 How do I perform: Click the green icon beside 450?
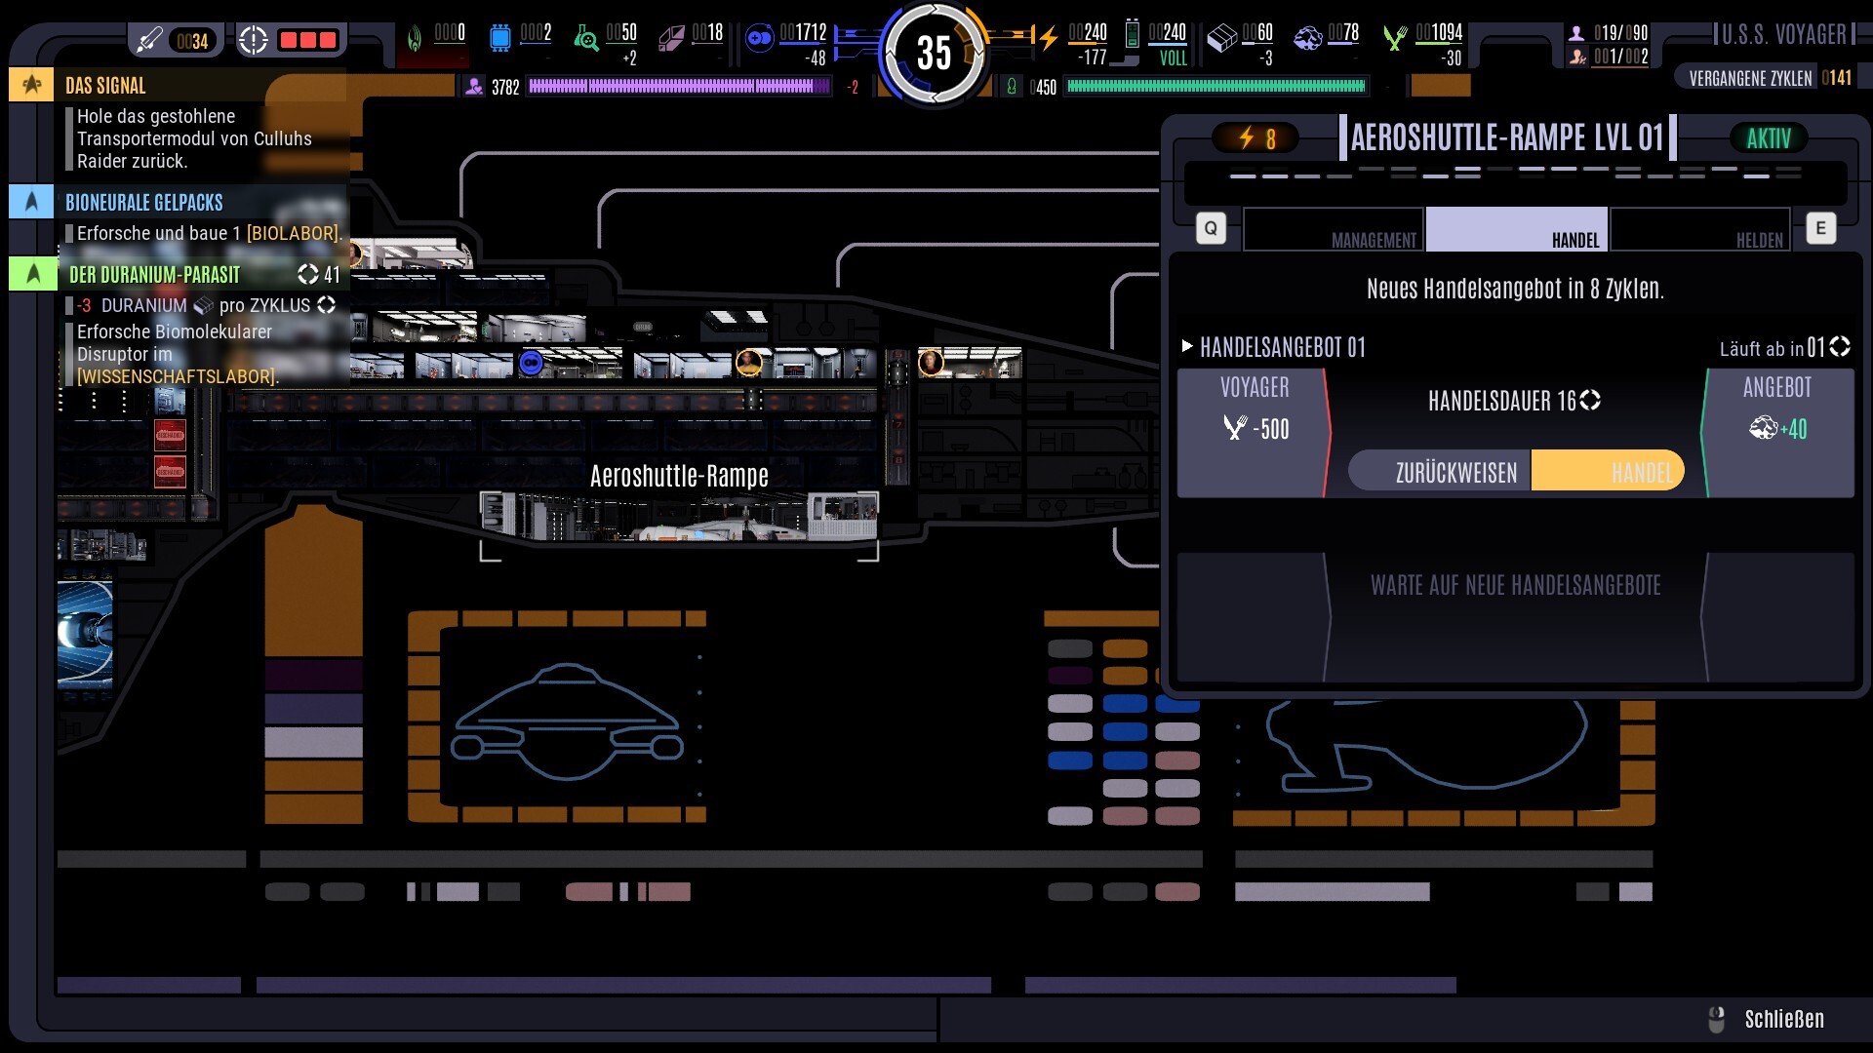1012,87
